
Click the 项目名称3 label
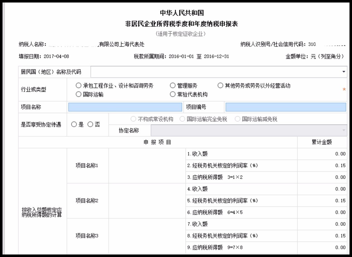click(x=87, y=236)
